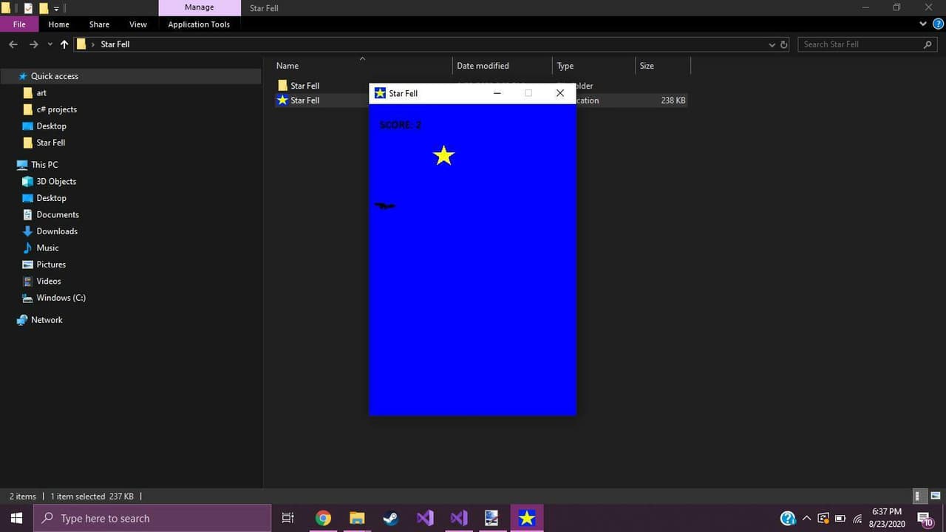Go up one folder level

pyautogui.click(x=64, y=44)
